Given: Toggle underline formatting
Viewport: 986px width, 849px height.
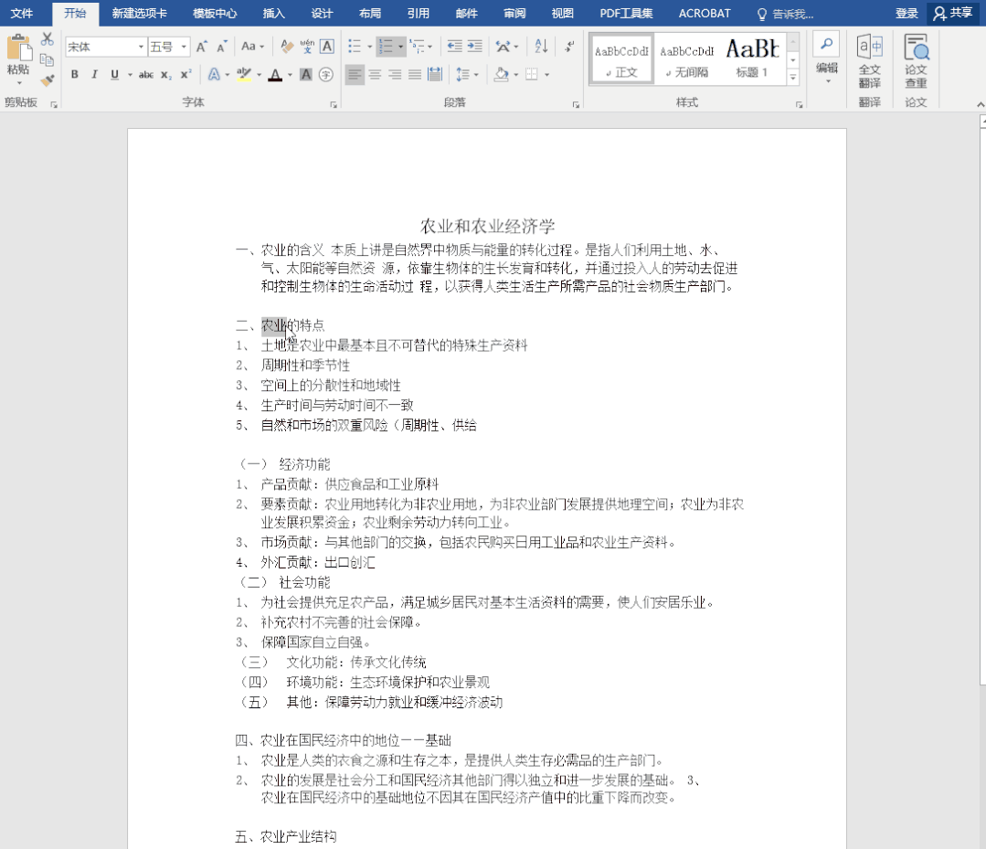Looking at the screenshot, I should pyautogui.click(x=114, y=75).
